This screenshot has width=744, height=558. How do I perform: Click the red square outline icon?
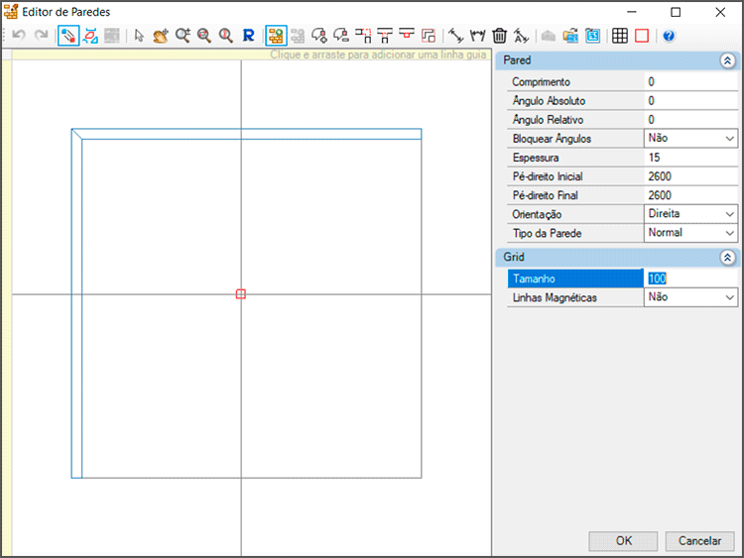tap(642, 36)
